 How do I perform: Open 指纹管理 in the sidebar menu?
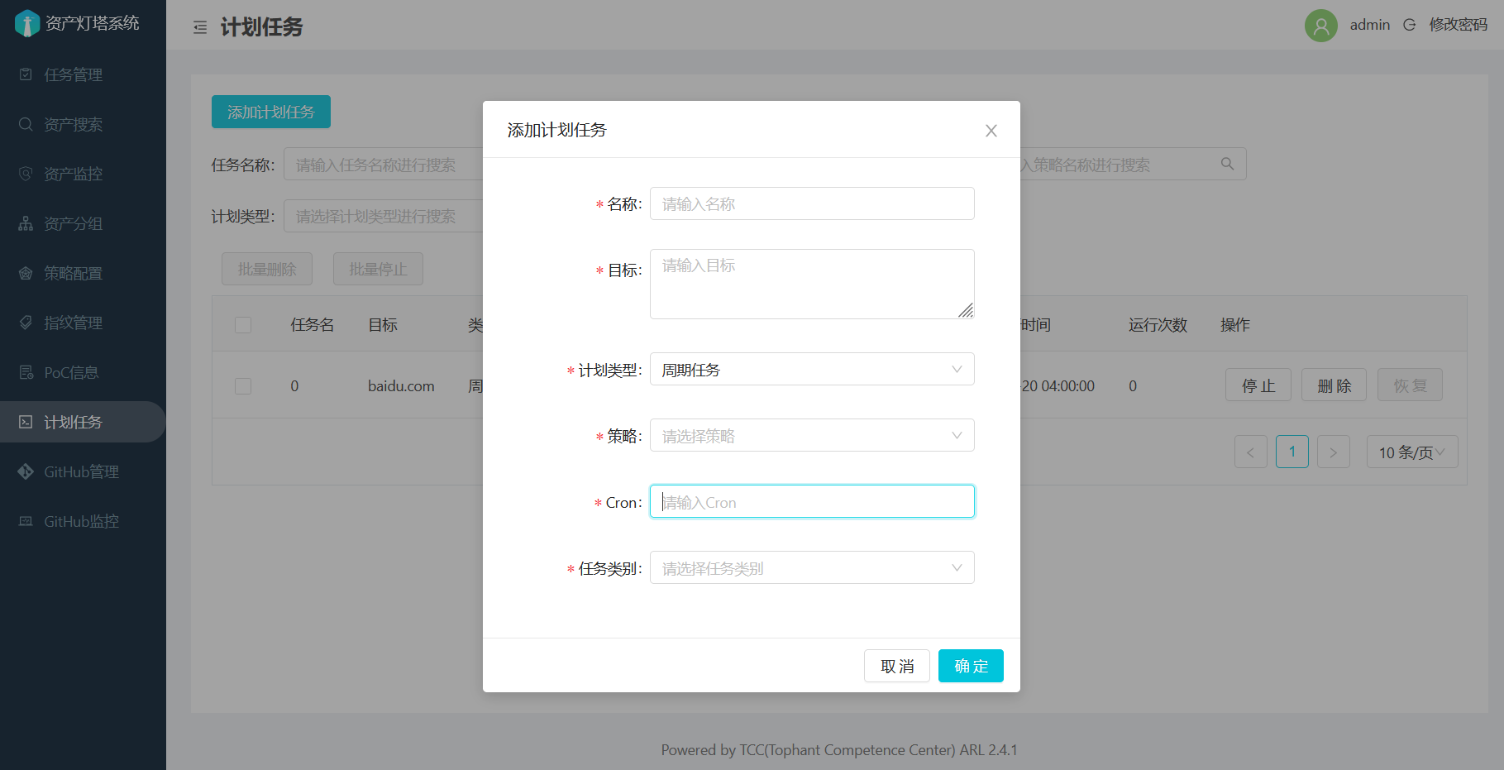tap(83, 323)
